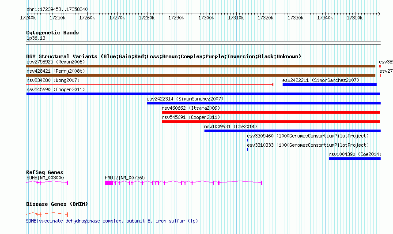Click the brown esv2758925 (Redon2006) variant bar
The width and height of the screenshot is (393, 234).
coord(200,66)
